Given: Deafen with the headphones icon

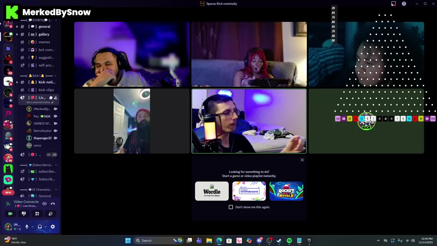Looking at the screenshot, I should tap(40, 227).
